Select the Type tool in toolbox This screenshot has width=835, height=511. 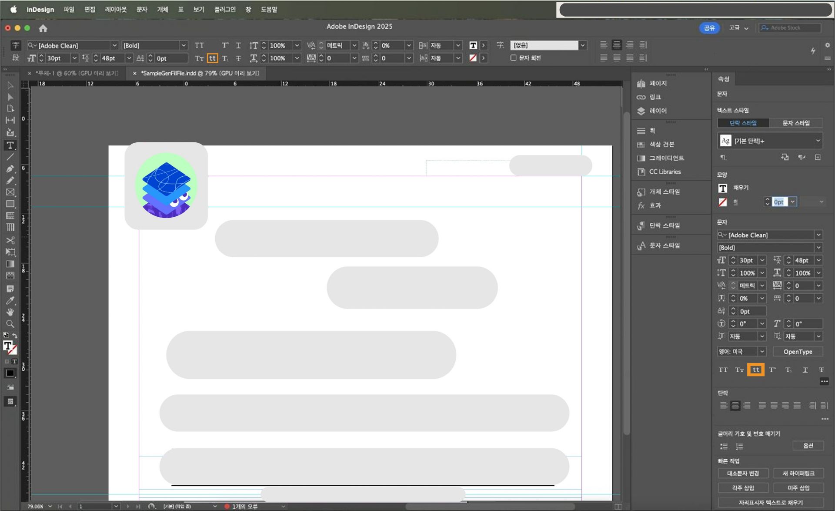pyautogui.click(x=10, y=145)
